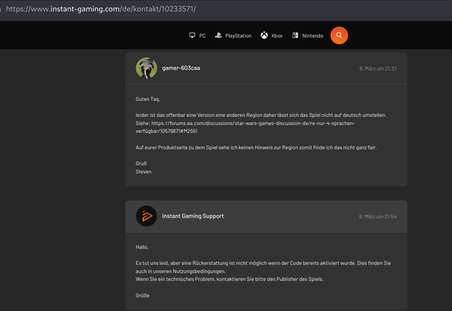Click the PC monitor icon

click(192, 35)
